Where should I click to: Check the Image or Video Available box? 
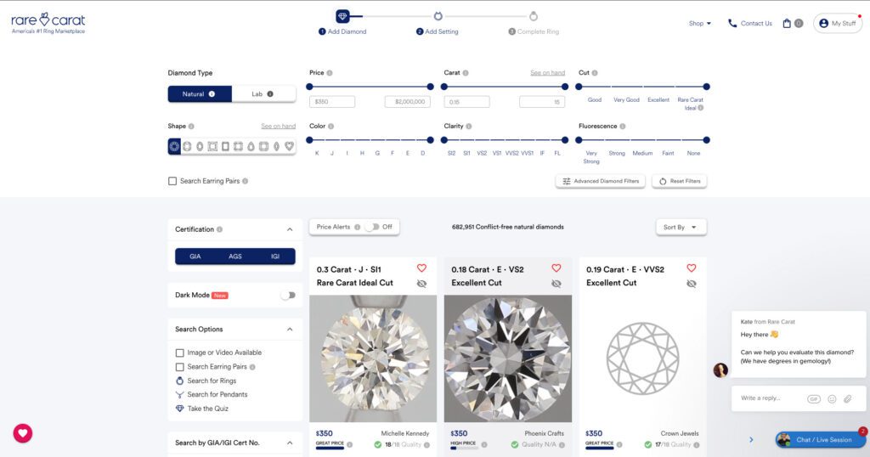coord(180,353)
